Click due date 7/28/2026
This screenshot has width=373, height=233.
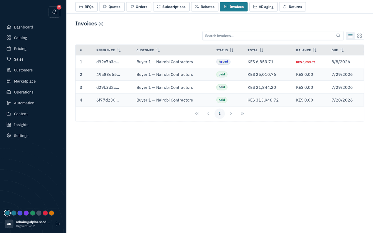342,100
